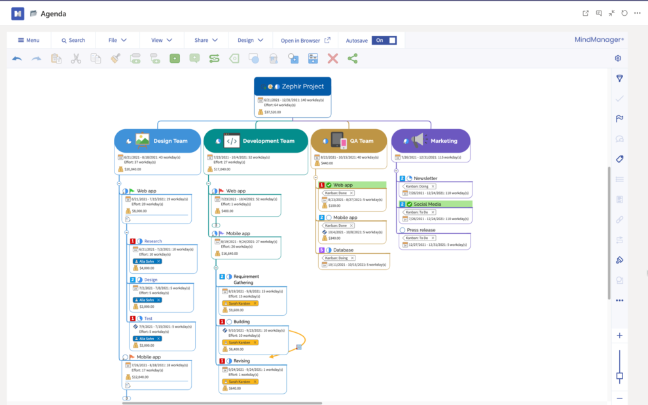The image size is (648, 405).
Task: Open the tag icon in right sidebar
Action: click(x=619, y=159)
